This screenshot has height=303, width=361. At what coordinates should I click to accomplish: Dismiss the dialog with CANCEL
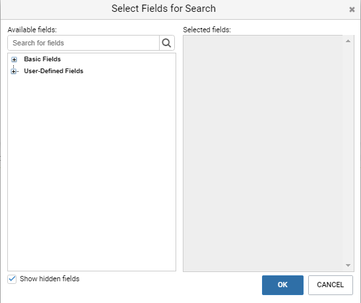tap(331, 285)
